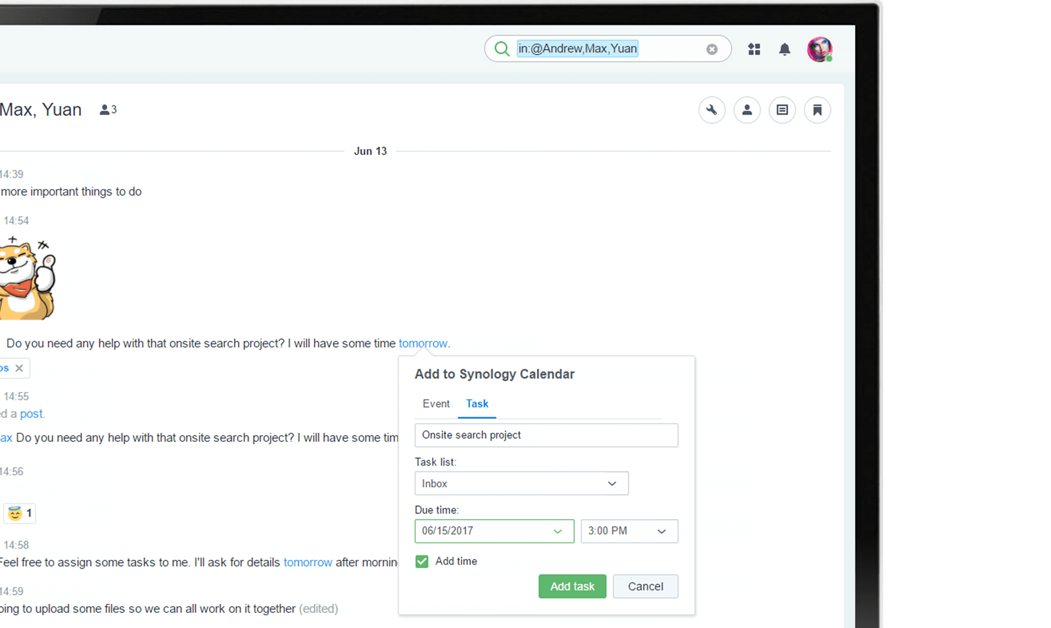Open conversation settings with the wrench icon
The image size is (1051, 628).
[x=712, y=110]
